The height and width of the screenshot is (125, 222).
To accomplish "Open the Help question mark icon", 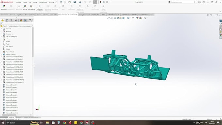I will (x=204, y=2).
